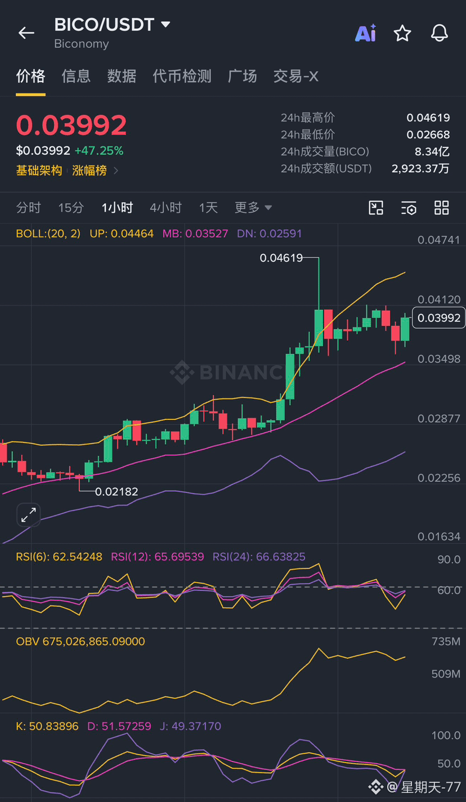Tap the RSI(24): 66.63825 value

pyautogui.click(x=259, y=557)
